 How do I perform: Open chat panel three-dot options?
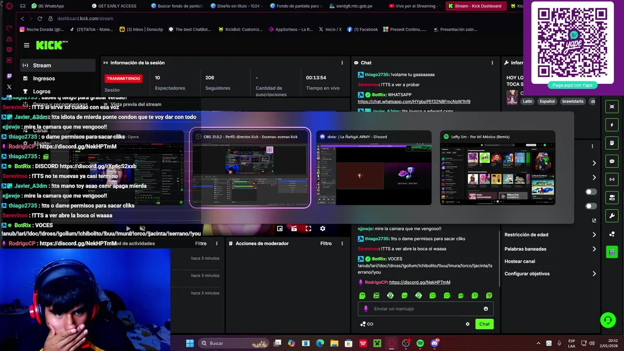[x=492, y=63]
